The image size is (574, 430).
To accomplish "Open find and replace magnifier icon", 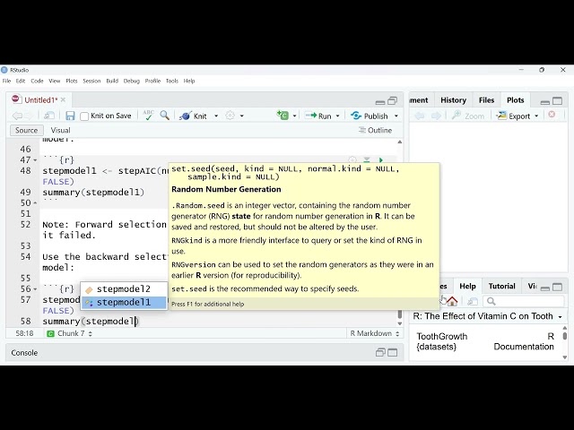I will tap(165, 116).
